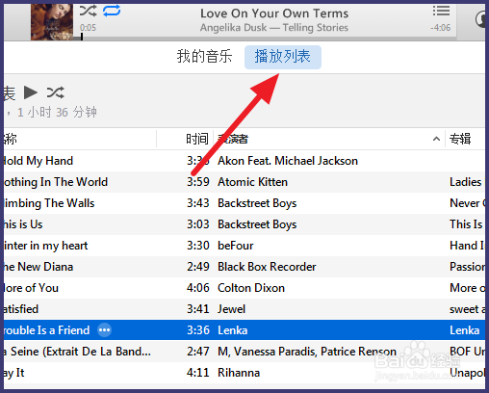The height and width of the screenshot is (393, 489).
Task: Select the song Say It
Action: coord(13,373)
